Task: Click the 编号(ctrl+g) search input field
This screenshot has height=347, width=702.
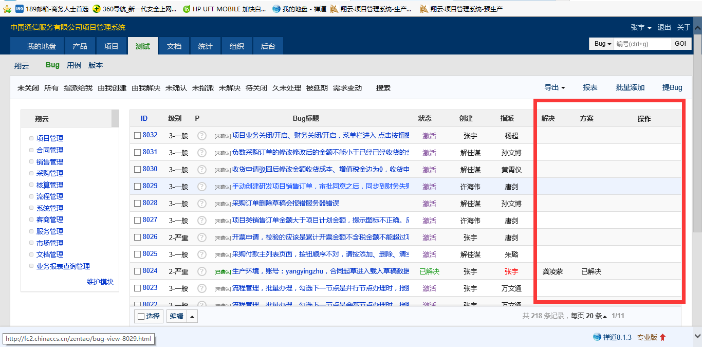Action: (642, 44)
